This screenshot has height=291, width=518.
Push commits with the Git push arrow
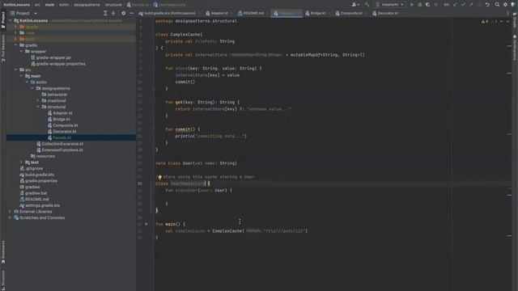click(471, 5)
